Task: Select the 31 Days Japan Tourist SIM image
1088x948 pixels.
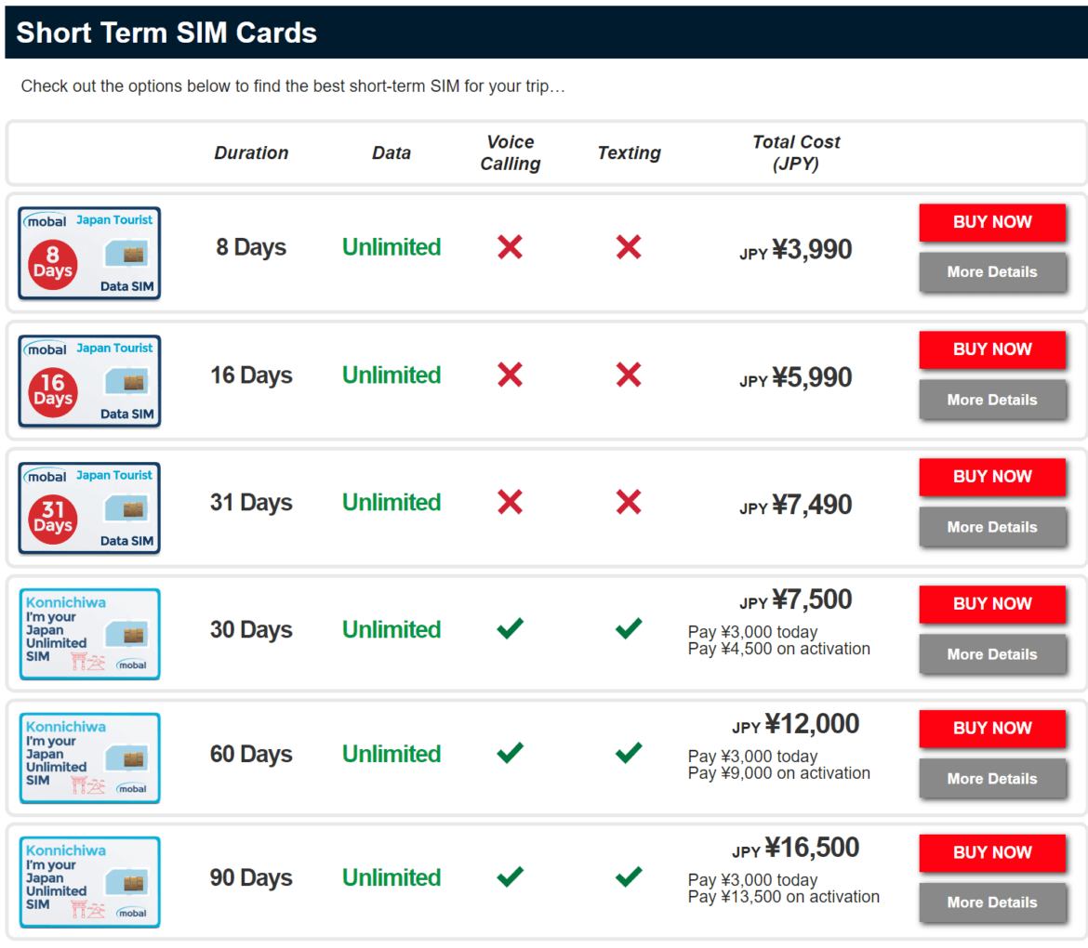Action: pyautogui.click(x=89, y=507)
